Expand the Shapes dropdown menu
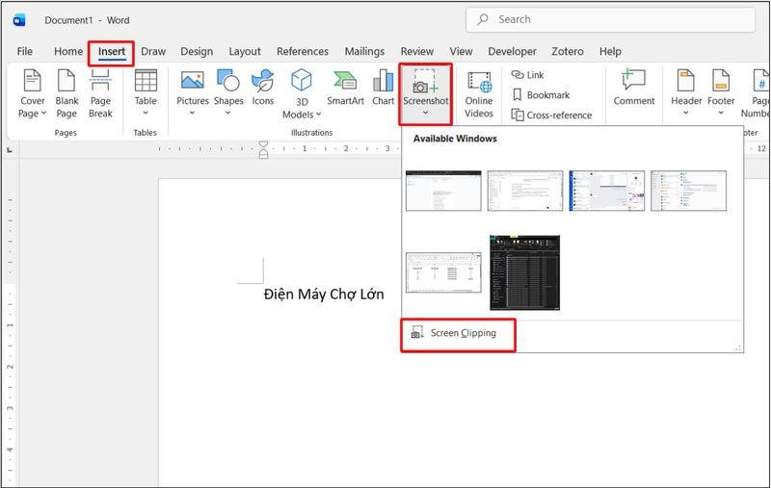 228,93
